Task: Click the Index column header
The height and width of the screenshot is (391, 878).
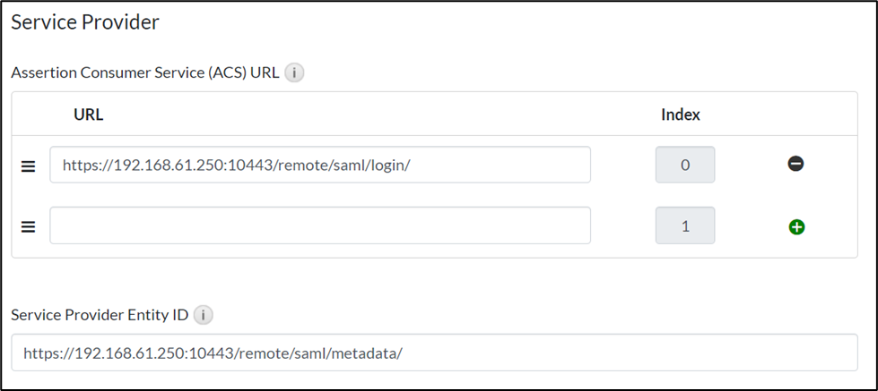Action: pos(681,115)
